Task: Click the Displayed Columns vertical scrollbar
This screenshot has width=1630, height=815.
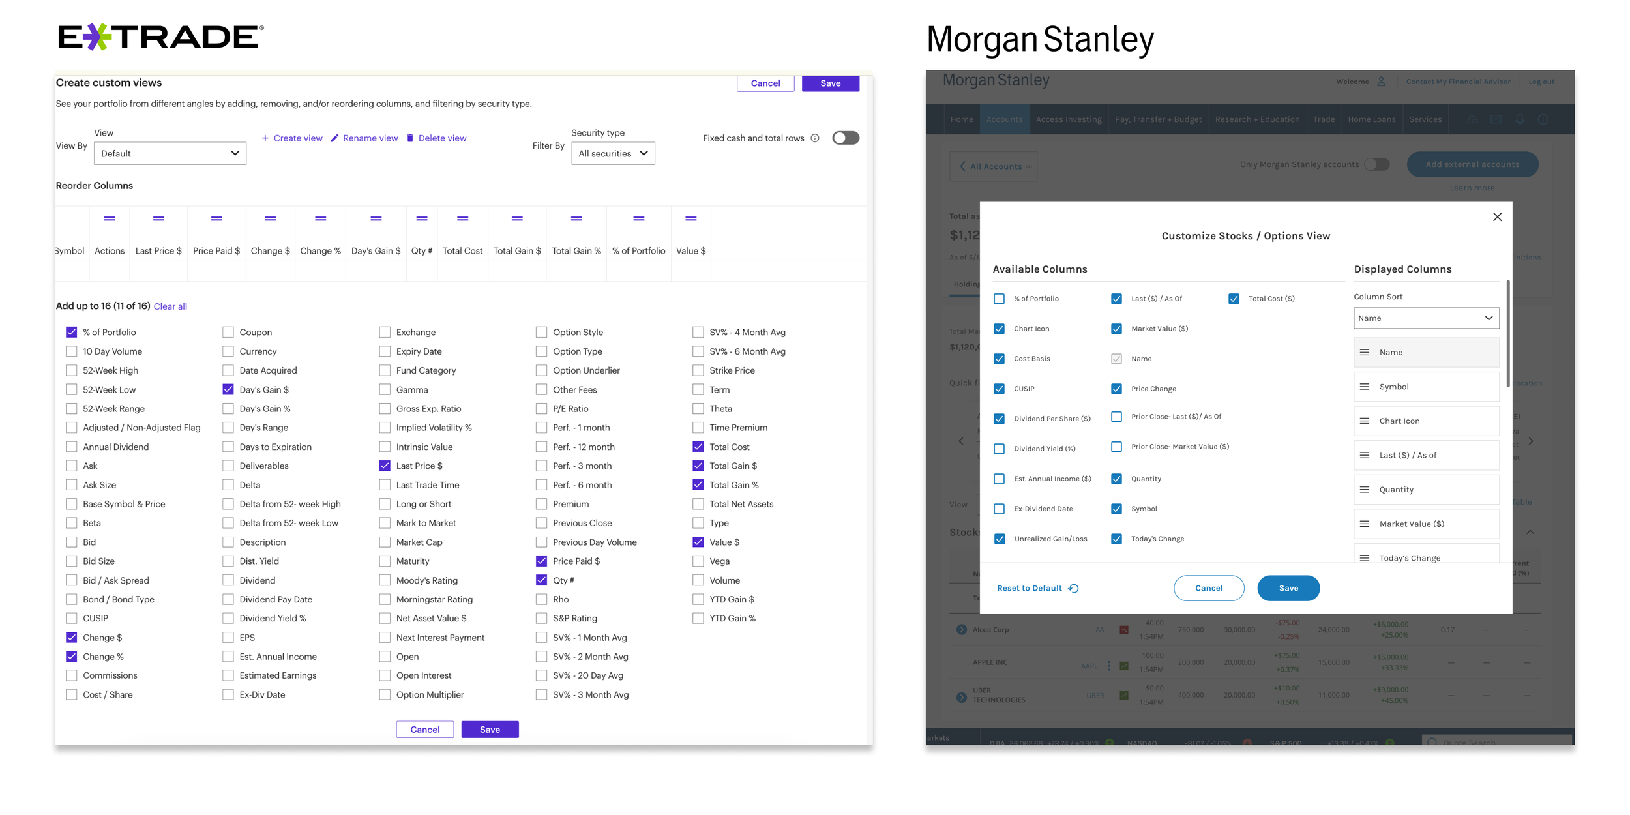Action: pyautogui.click(x=1507, y=333)
